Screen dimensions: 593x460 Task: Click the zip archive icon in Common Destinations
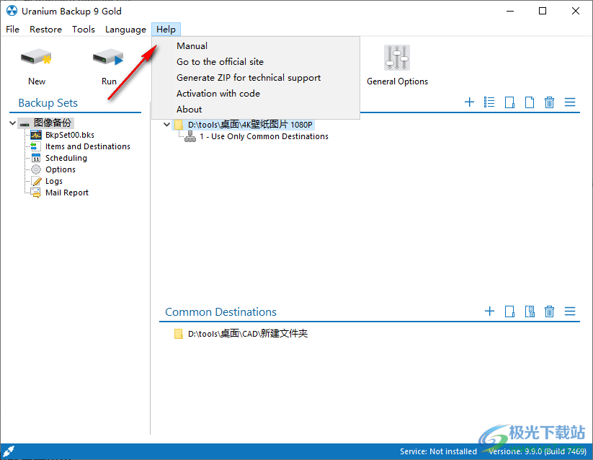click(x=530, y=311)
